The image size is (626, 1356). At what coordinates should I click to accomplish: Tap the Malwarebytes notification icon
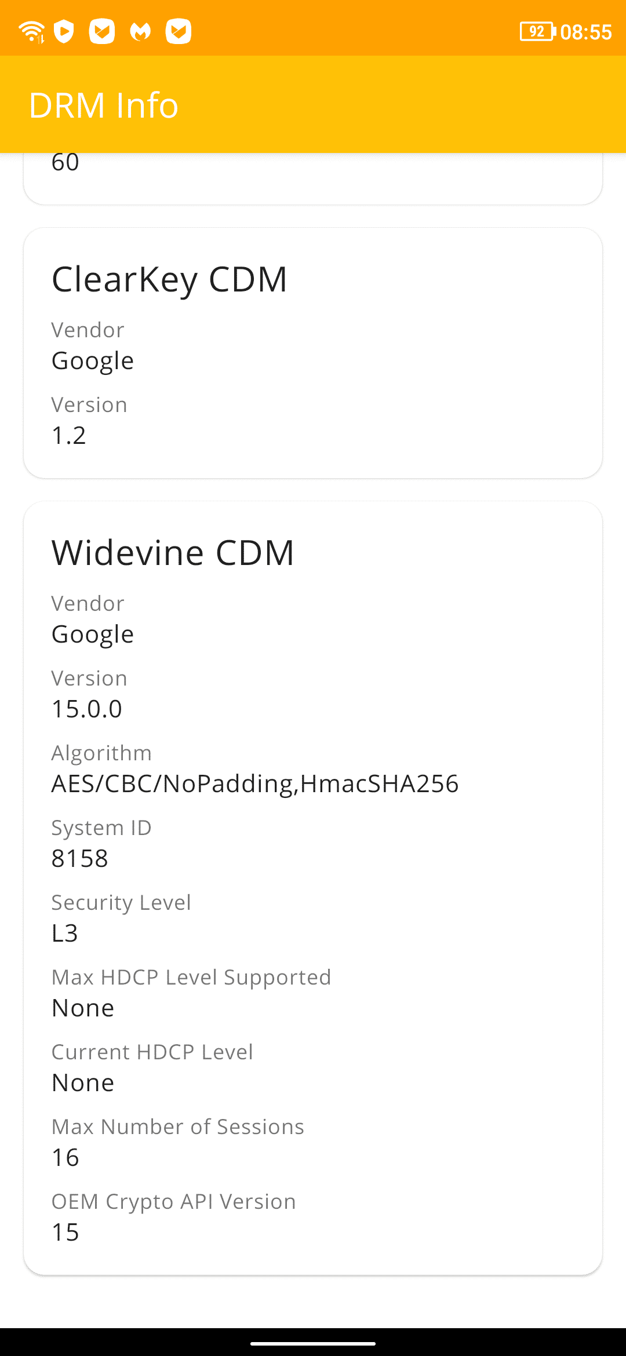pos(140,32)
